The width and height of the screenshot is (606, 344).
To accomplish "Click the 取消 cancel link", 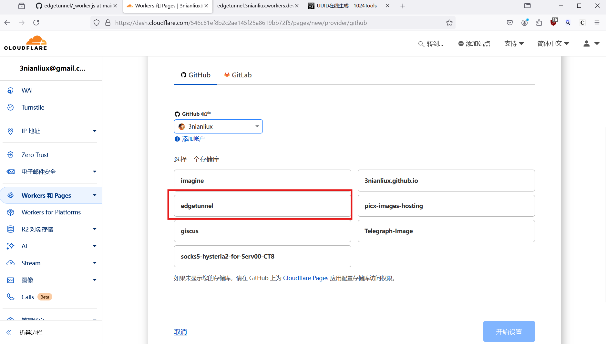I will click(x=180, y=332).
